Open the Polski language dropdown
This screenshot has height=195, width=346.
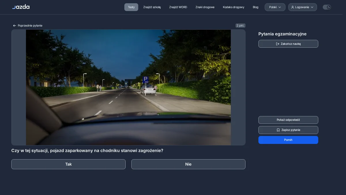point(275,7)
